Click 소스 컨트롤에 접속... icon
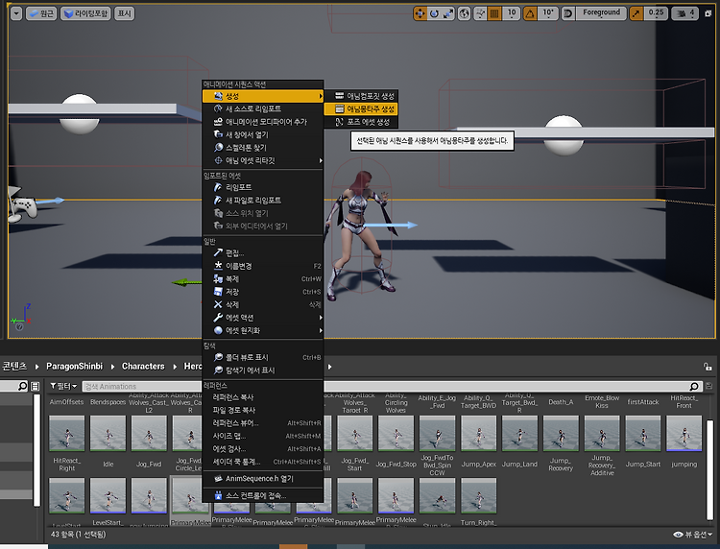720x549 pixels. pyautogui.click(x=218, y=495)
